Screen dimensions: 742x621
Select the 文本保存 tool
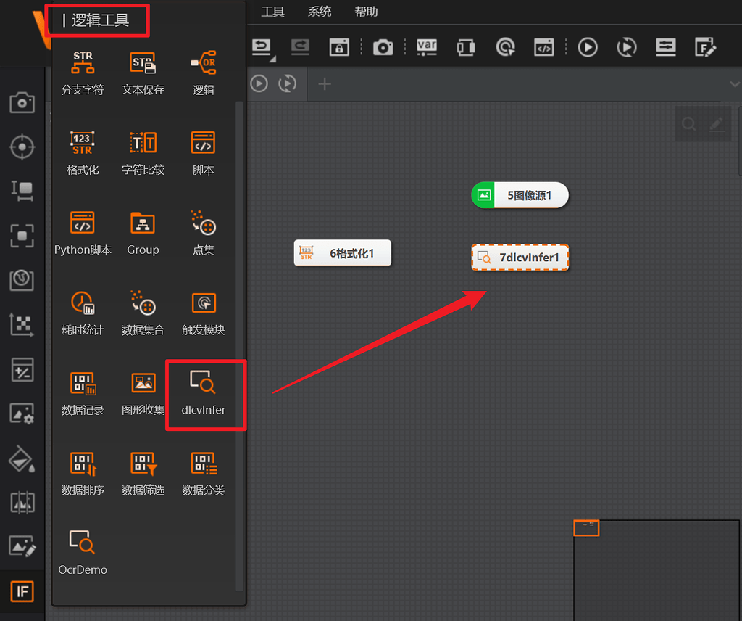pos(143,73)
